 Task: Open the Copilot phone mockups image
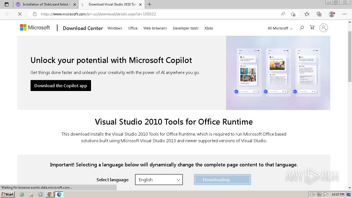pos(278,73)
